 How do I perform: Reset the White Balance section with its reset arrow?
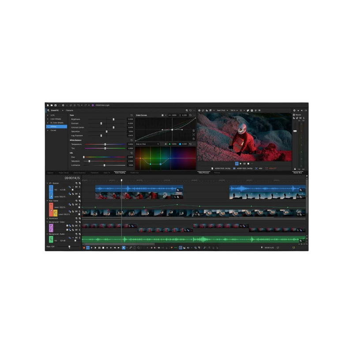[131, 140]
